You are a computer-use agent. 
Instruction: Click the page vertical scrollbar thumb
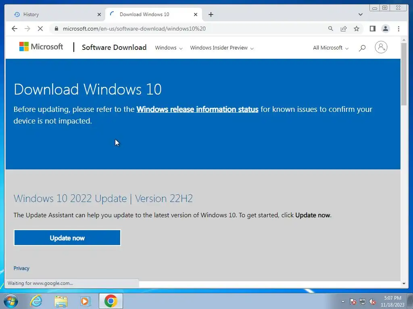404,74
